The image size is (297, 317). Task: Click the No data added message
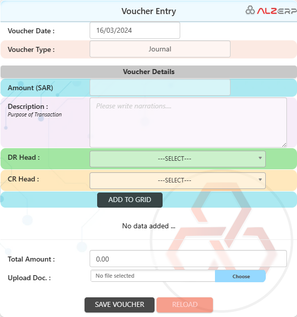coord(148,226)
